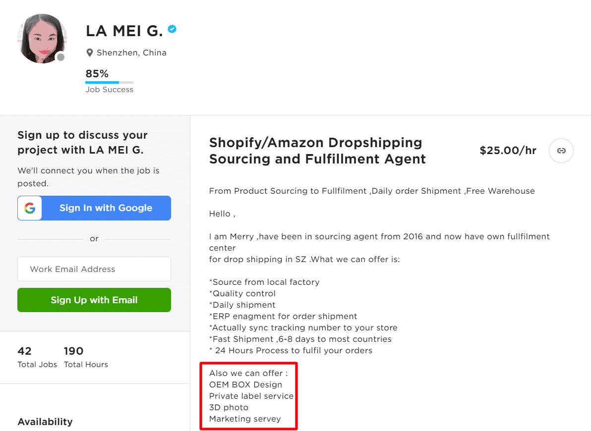Screen dimensions: 591x431
Task: Open the Shopify/Amazon Dropshipping job title
Action: pos(315,151)
